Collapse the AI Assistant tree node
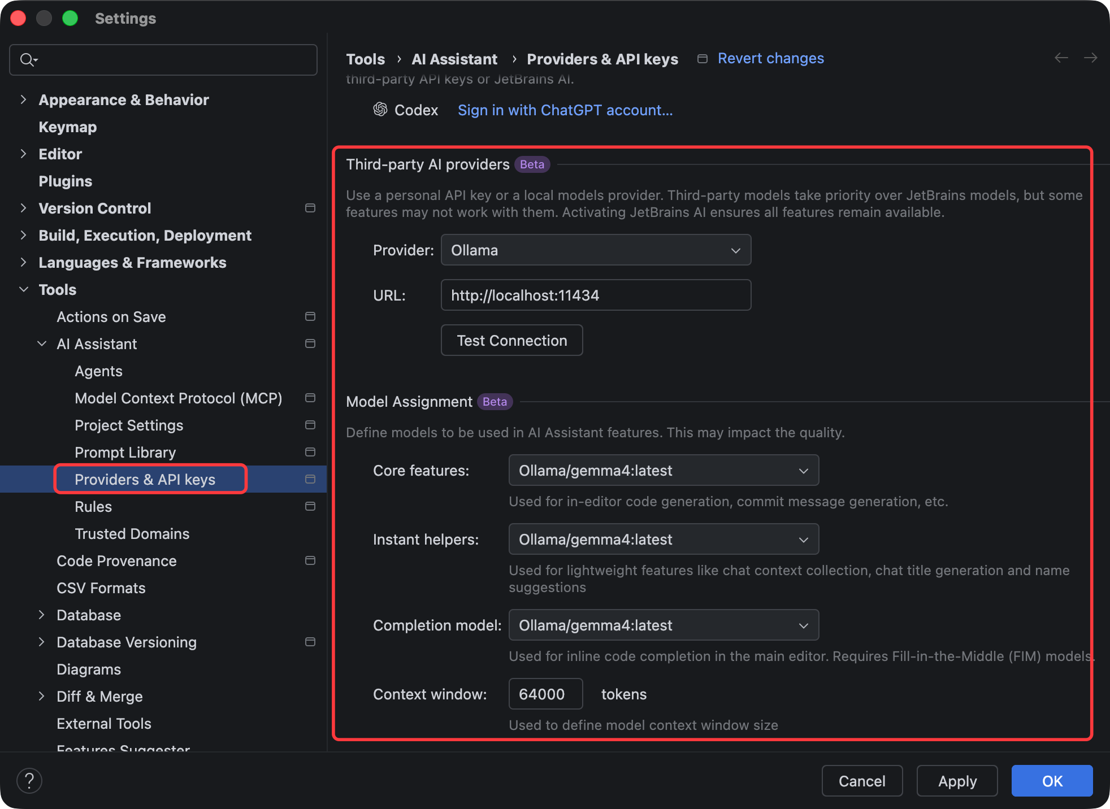The width and height of the screenshot is (1110, 809). 42,343
